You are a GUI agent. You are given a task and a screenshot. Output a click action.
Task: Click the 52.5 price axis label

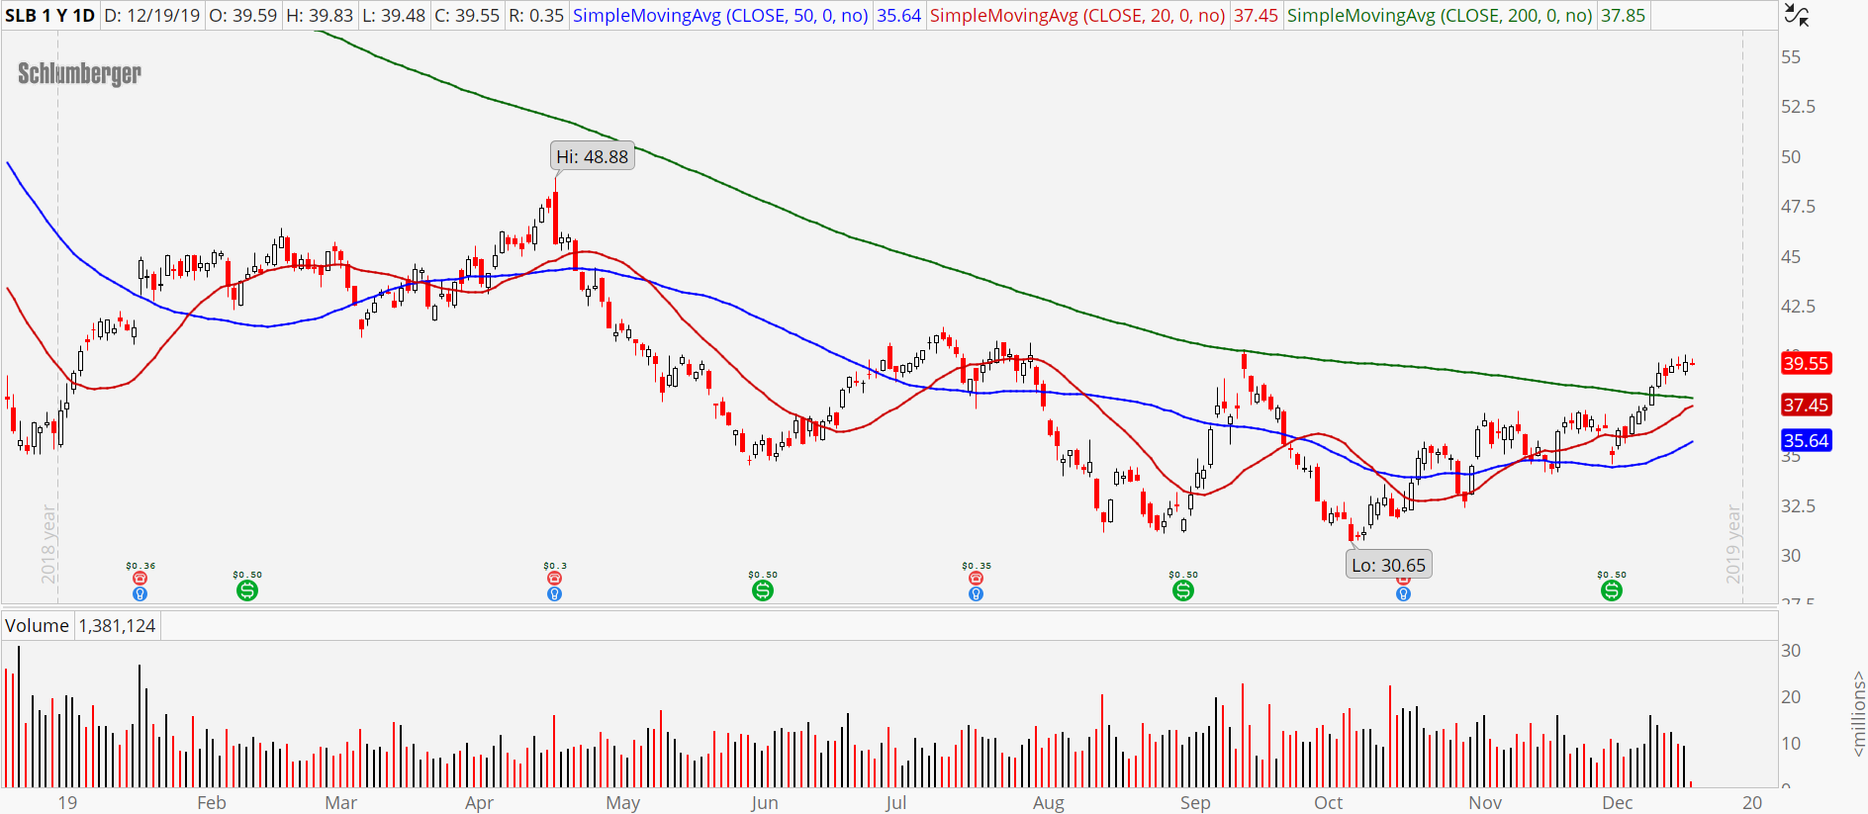(x=1798, y=107)
